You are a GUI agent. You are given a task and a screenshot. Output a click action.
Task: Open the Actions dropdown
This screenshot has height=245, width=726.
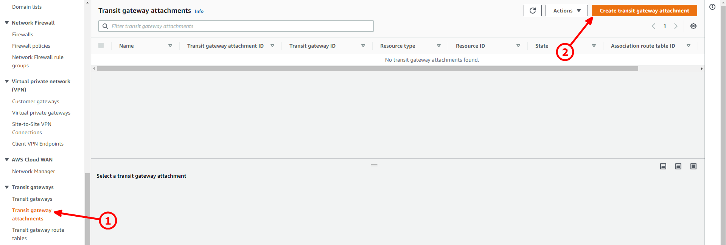[566, 11]
